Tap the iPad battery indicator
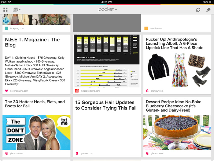The width and height of the screenshot is (214, 161). [209, 2]
